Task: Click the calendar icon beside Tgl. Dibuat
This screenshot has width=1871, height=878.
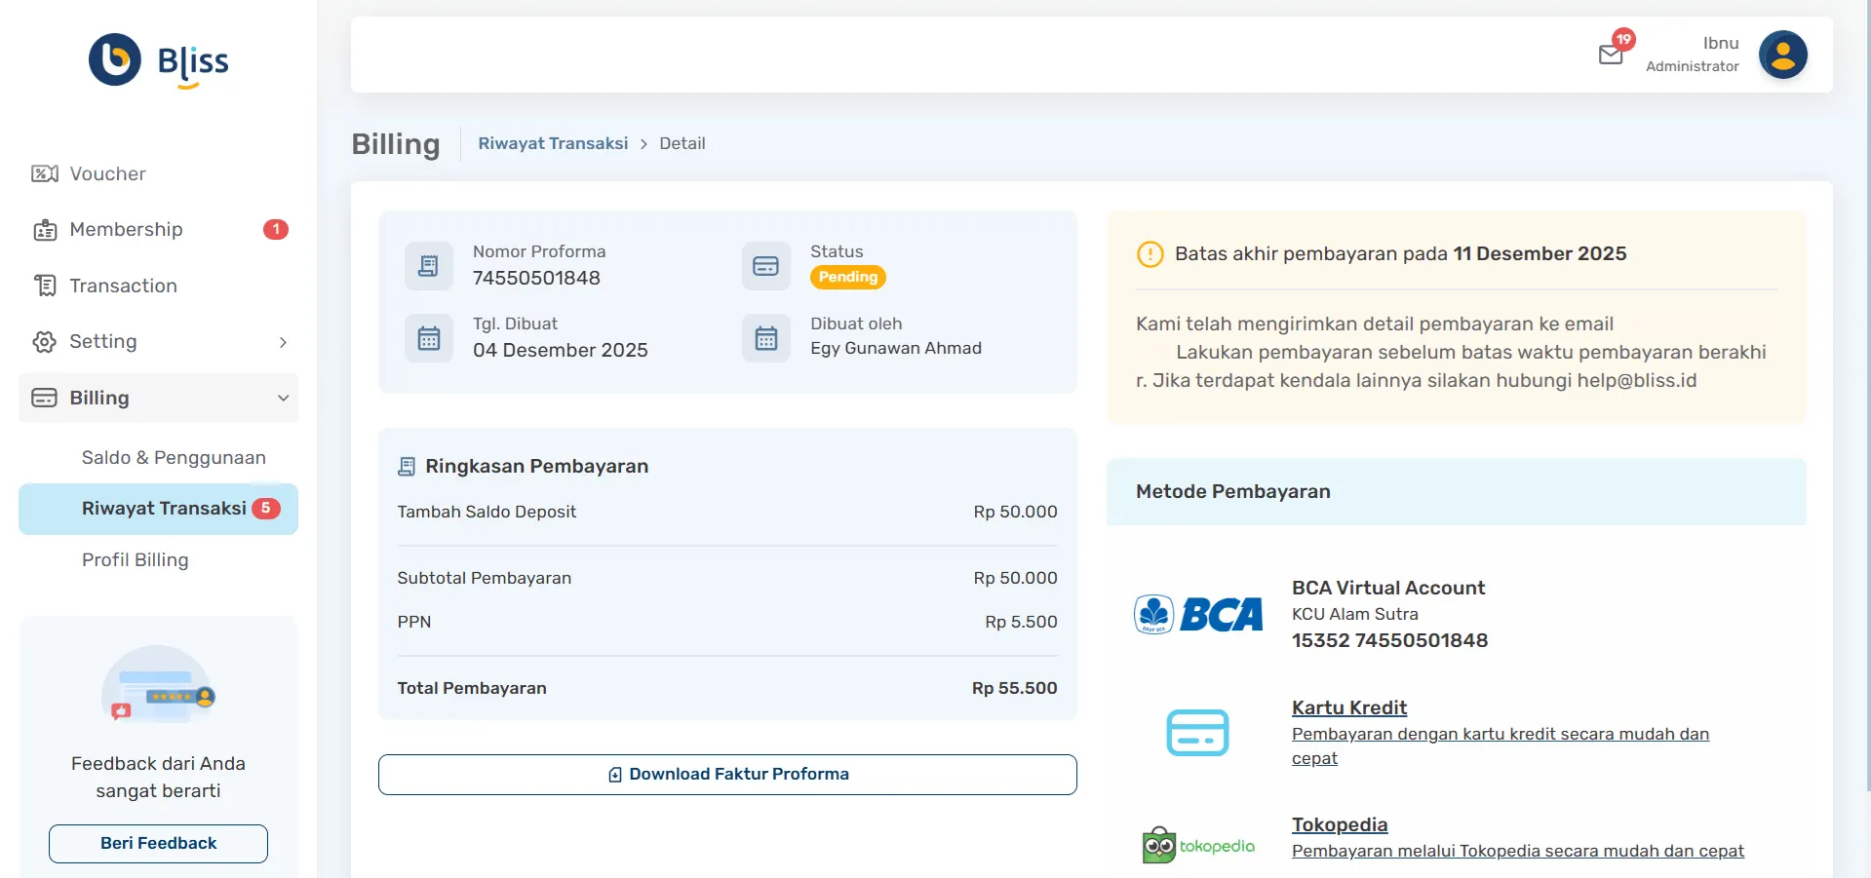Action: [x=428, y=337]
